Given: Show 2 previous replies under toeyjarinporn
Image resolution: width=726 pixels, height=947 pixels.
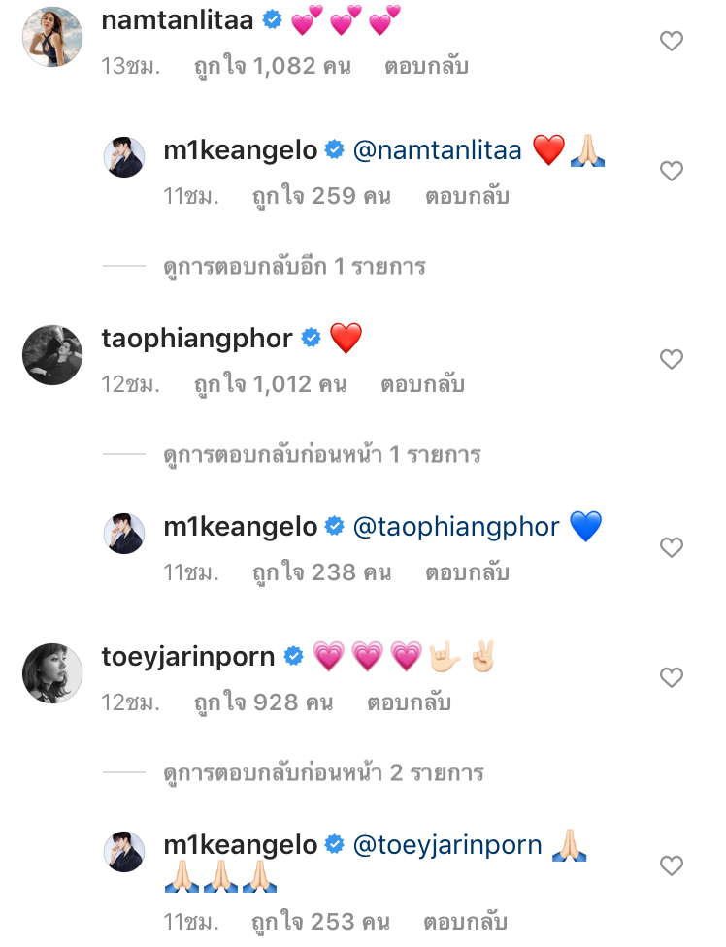Looking at the screenshot, I should pyautogui.click(x=323, y=773).
